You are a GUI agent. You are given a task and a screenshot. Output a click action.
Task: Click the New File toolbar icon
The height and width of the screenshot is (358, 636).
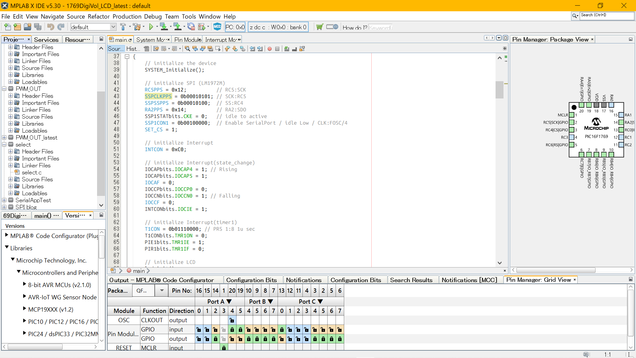pos(7,27)
